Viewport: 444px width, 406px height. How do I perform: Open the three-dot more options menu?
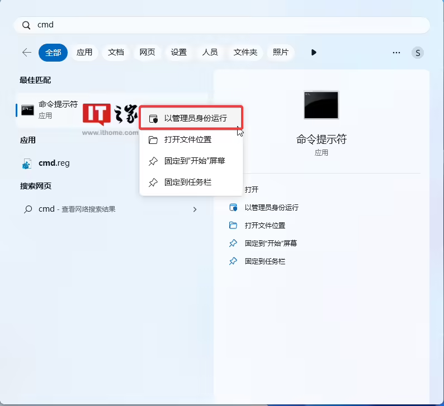tap(396, 53)
